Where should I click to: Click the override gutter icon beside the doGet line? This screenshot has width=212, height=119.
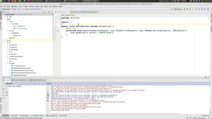coord(58,31)
